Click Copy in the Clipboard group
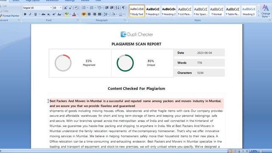272x153 pixels. 4,11
